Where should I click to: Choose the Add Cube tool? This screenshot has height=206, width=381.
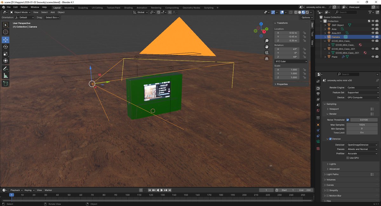coord(6,84)
